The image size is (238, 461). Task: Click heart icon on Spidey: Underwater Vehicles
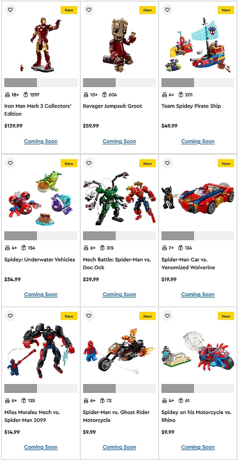point(10,163)
